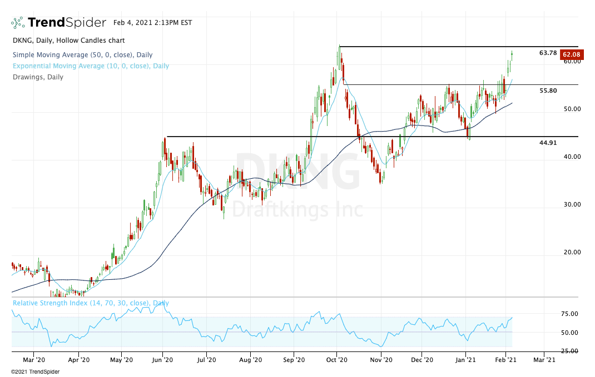Click the Aug '20 date axis label
The image size is (595, 377).
pos(250,360)
